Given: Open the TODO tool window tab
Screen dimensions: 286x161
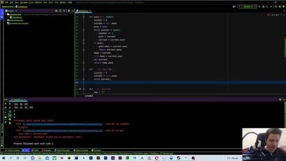Looking at the screenshot, I should pyautogui.click(x=35, y=150).
